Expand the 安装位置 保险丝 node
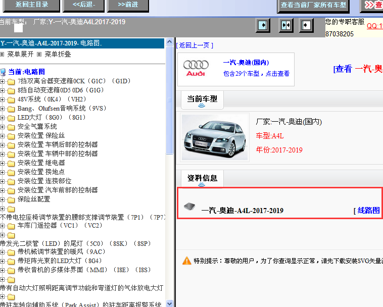 tap(2, 136)
